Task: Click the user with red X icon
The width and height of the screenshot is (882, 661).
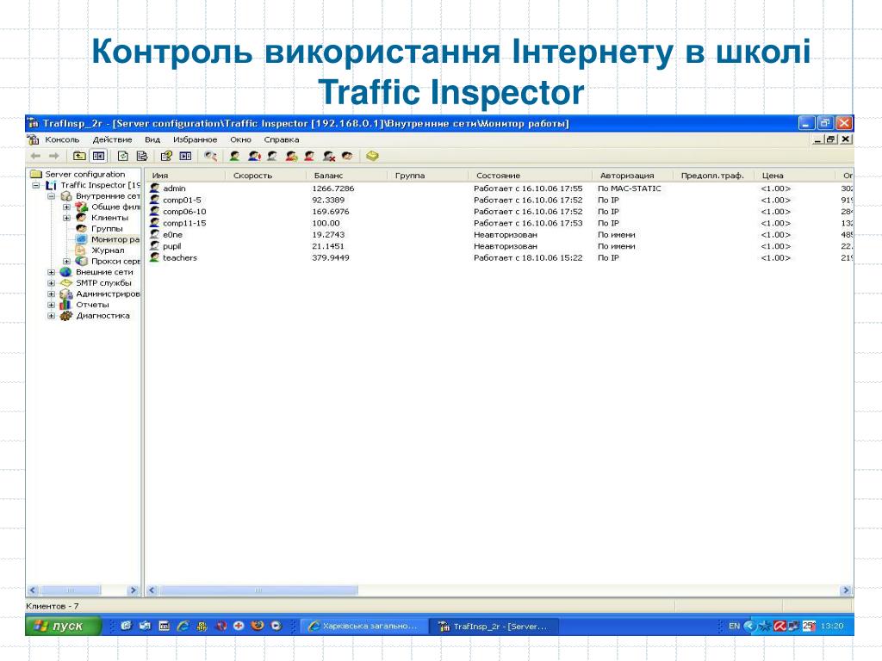Action: point(328,157)
